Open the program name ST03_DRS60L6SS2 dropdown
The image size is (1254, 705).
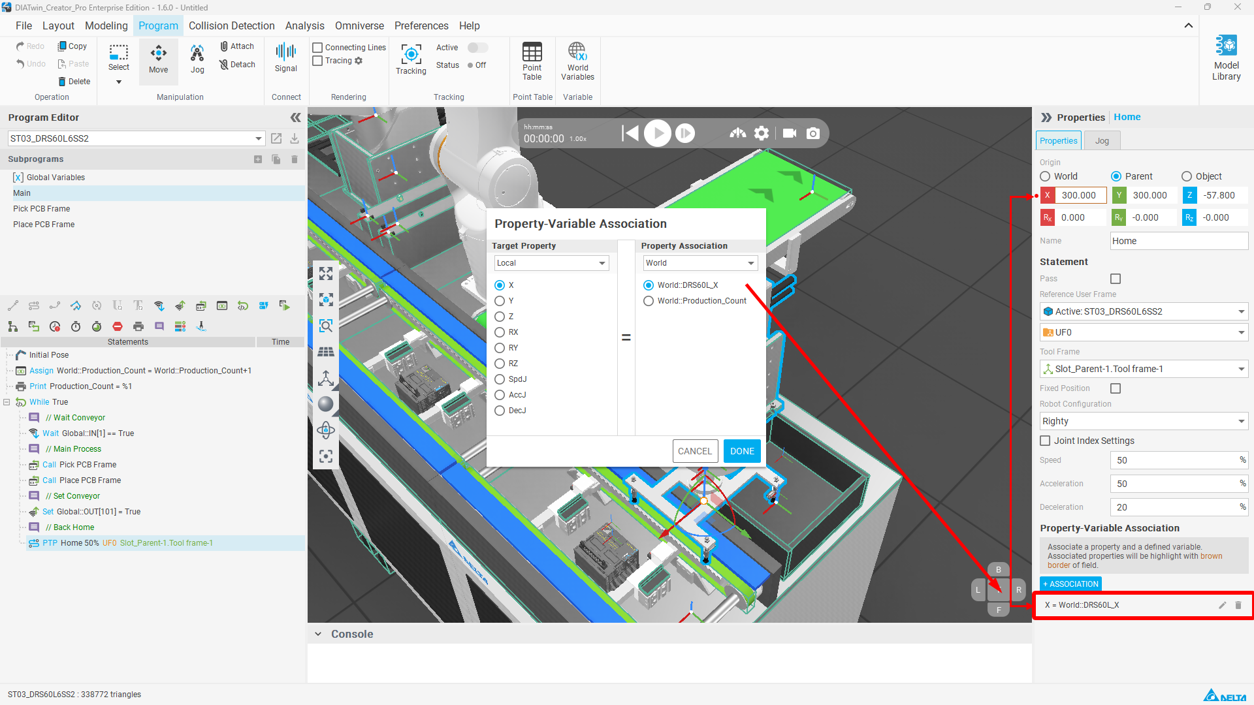click(x=137, y=138)
